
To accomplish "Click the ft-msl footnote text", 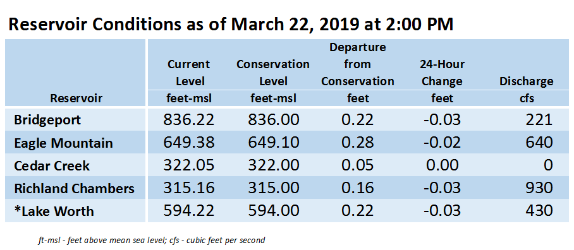I will tap(151, 241).
